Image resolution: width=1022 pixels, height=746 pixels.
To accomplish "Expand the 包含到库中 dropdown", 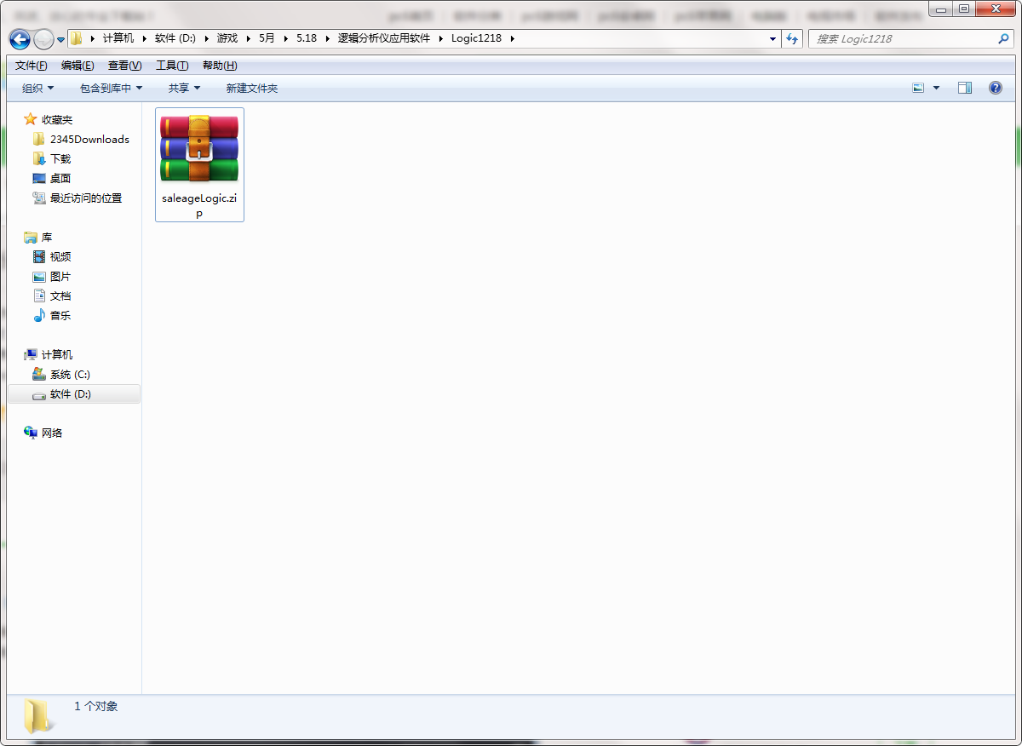I will click(111, 89).
